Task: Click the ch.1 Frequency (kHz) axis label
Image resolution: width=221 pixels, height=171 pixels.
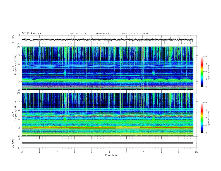Action: point(15,64)
